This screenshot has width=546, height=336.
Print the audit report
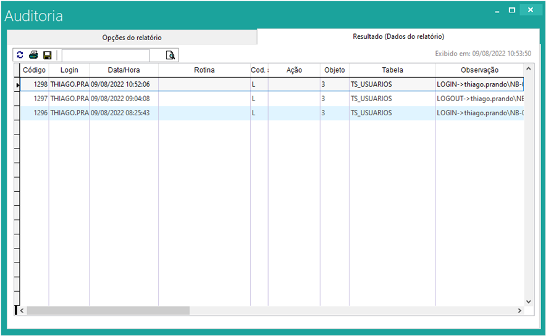coord(33,55)
